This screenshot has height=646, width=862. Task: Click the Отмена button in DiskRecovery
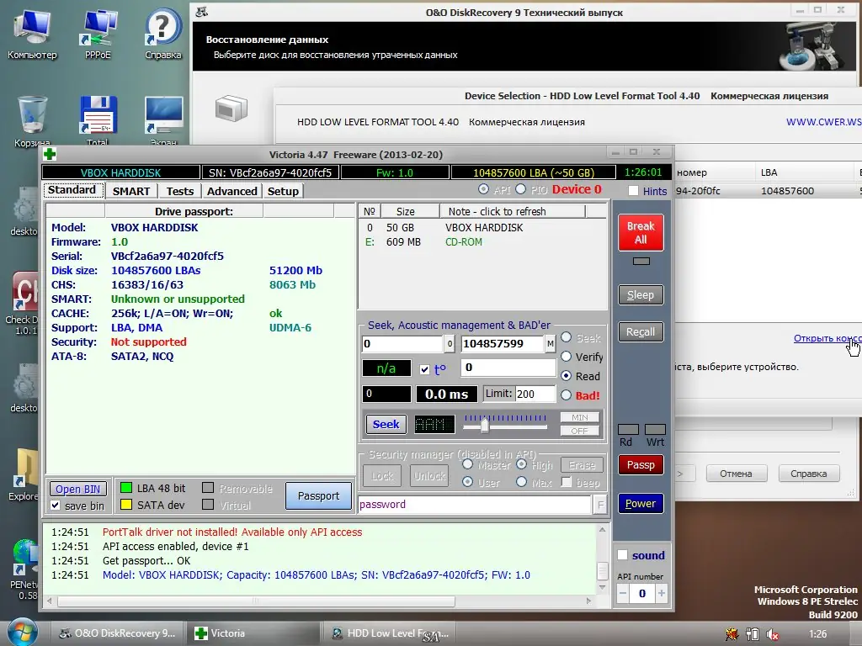(x=736, y=474)
